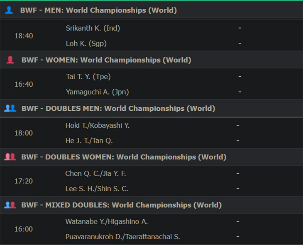Viewport: 303px width, 245px height.
Task: Click the 18:40 match start time
Action: [24, 36]
